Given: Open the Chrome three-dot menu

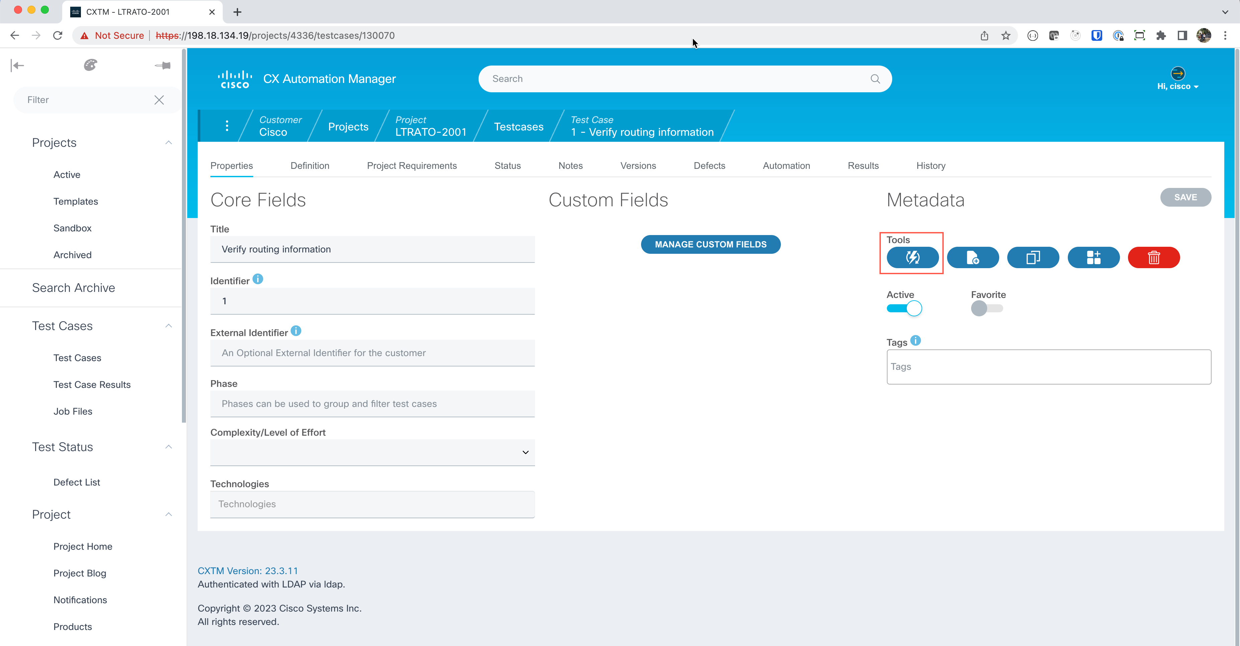Looking at the screenshot, I should (x=1225, y=36).
